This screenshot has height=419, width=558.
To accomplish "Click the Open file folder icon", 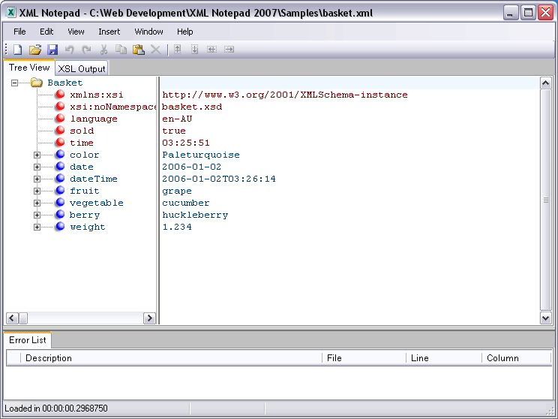I will tap(34, 50).
